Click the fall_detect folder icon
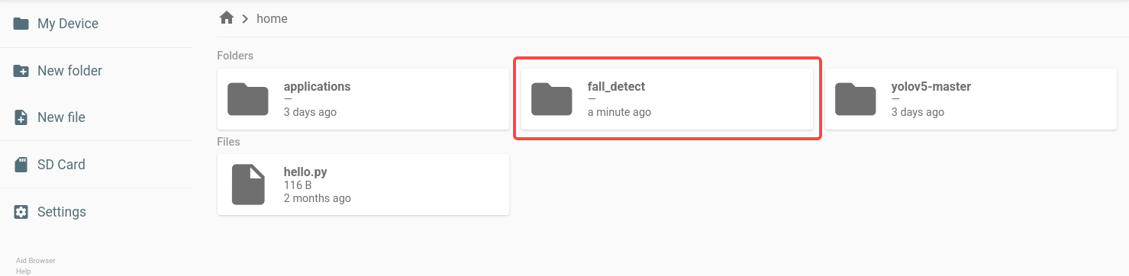The height and width of the screenshot is (276, 1129). [552, 99]
